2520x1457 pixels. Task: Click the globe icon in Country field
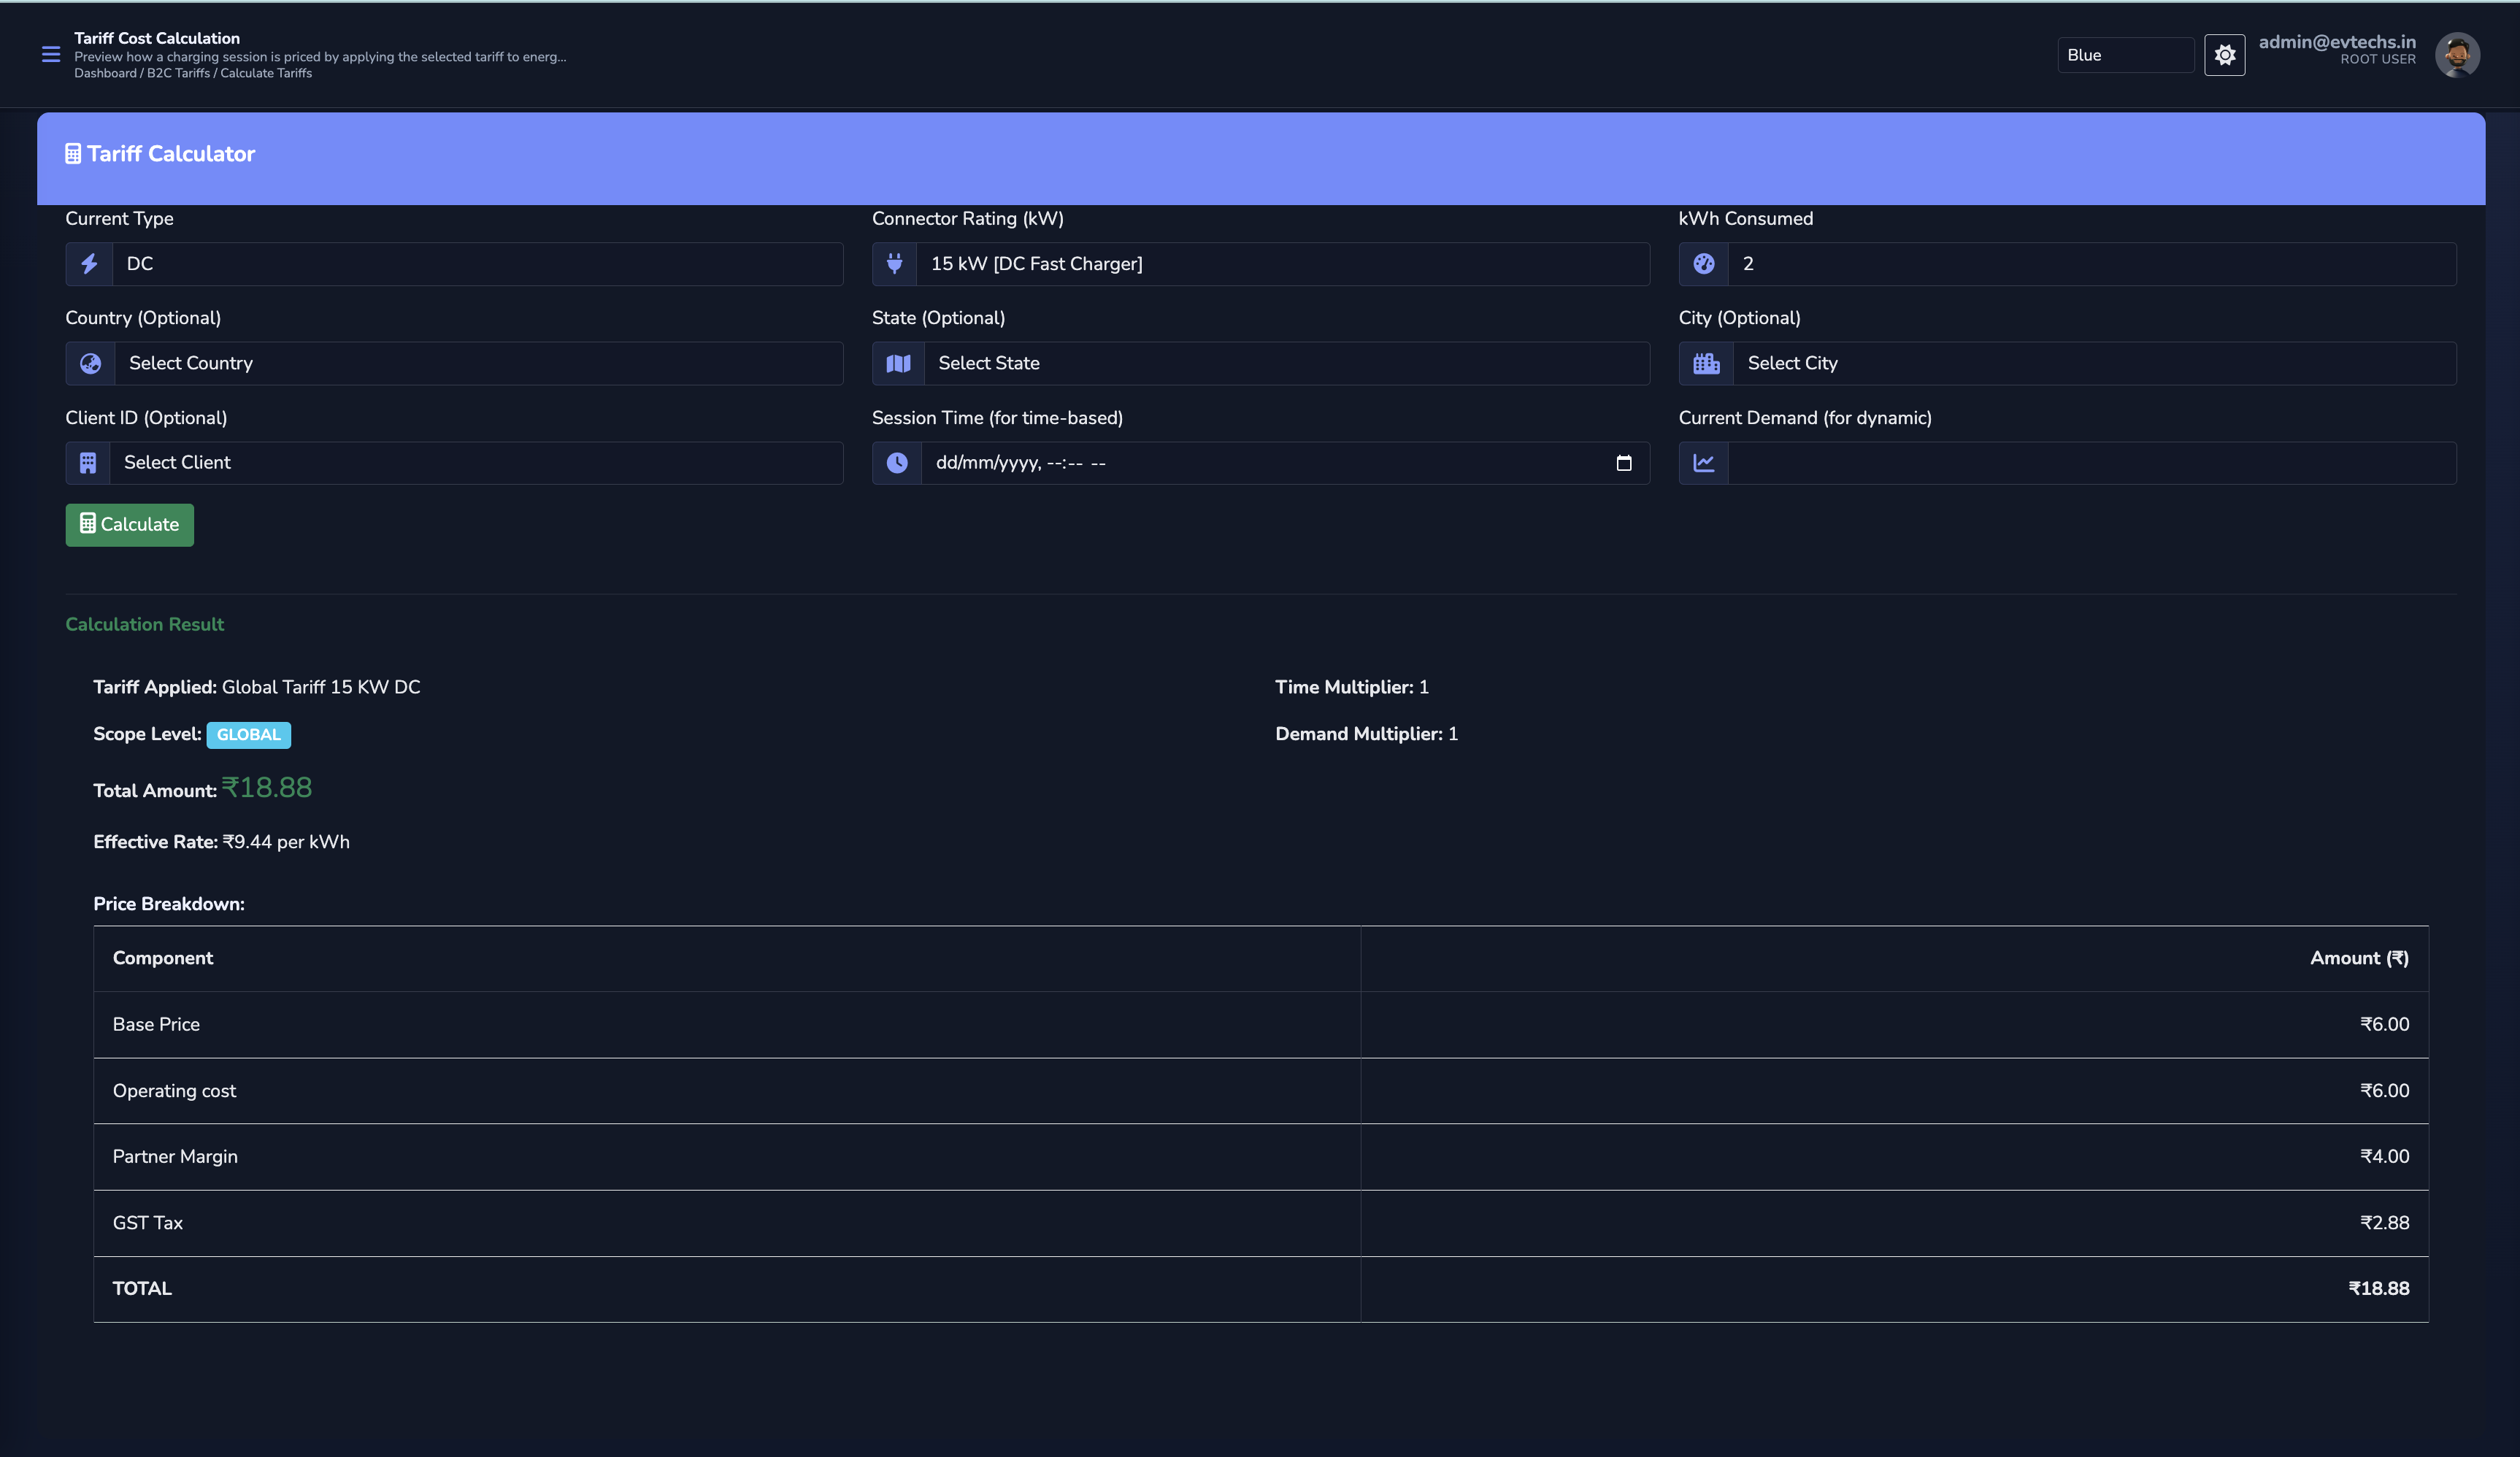tap(90, 363)
